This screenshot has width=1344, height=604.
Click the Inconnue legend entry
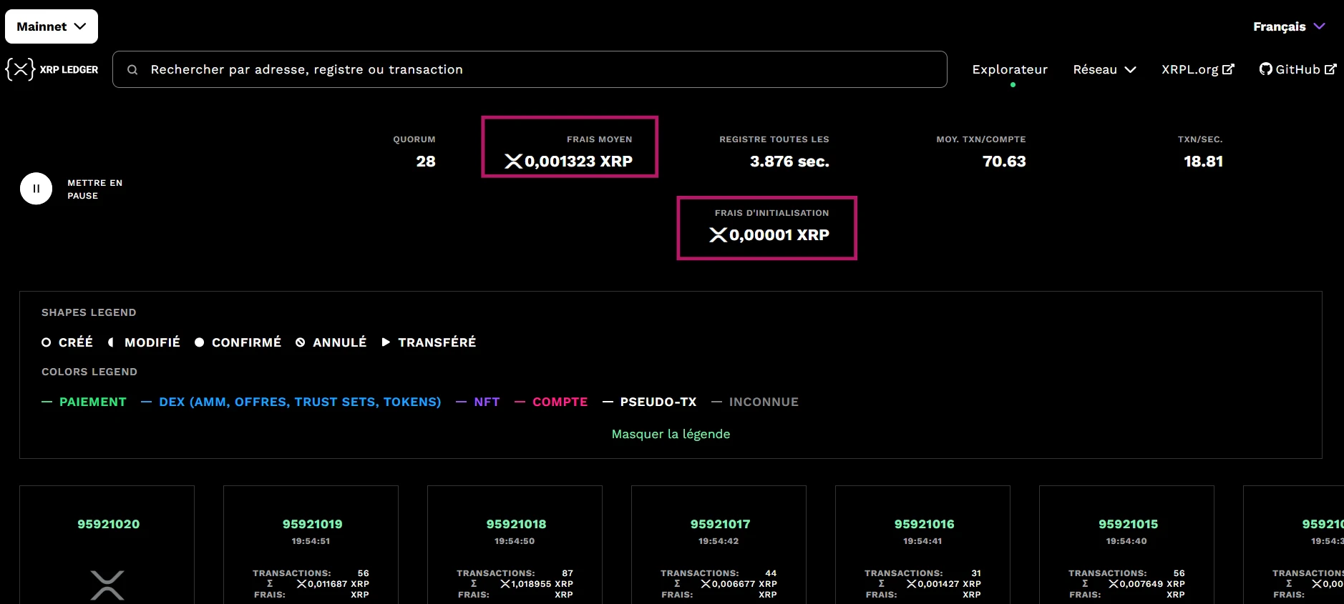[755, 402]
